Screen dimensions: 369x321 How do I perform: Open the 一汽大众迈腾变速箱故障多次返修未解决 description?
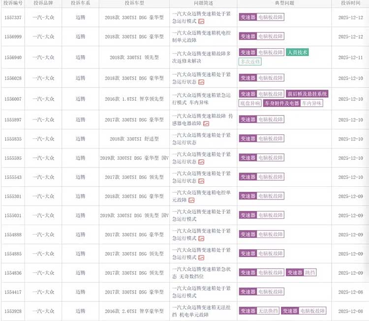(201, 57)
